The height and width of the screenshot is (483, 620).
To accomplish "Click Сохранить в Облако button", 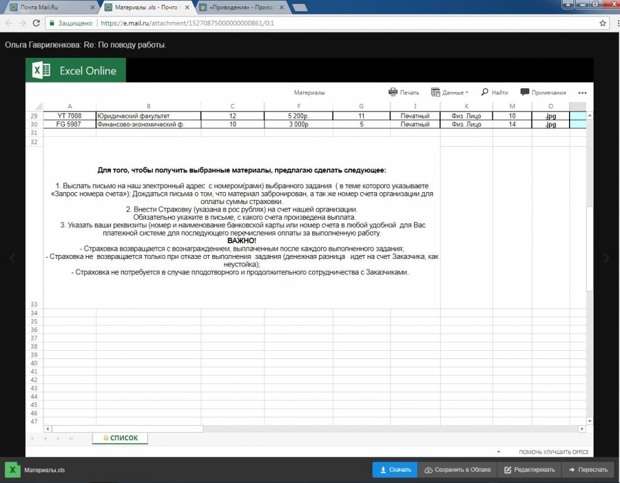I will click(x=457, y=470).
